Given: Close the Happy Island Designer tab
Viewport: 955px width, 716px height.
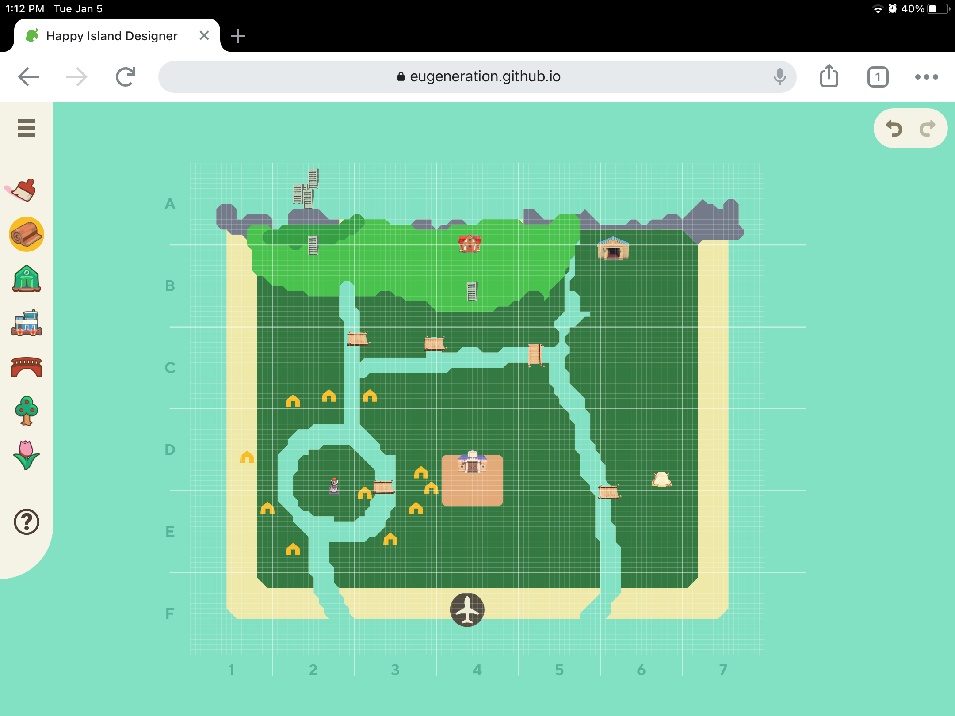Looking at the screenshot, I should (204, 35).
